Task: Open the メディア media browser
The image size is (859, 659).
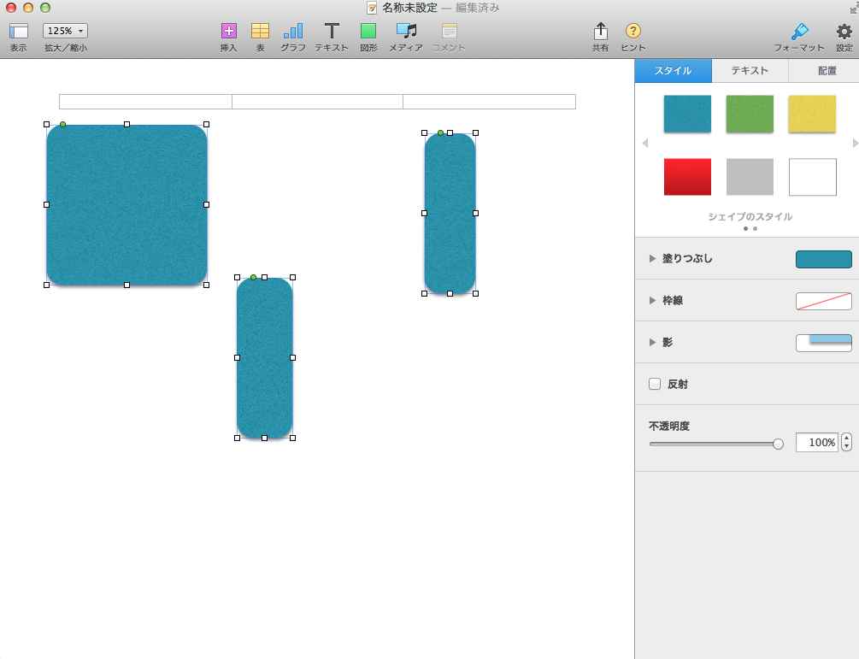Action: [406, 31]
